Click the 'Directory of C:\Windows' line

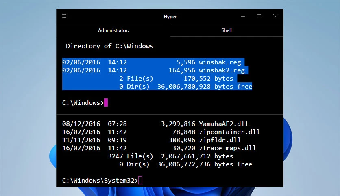coord(109,46)
